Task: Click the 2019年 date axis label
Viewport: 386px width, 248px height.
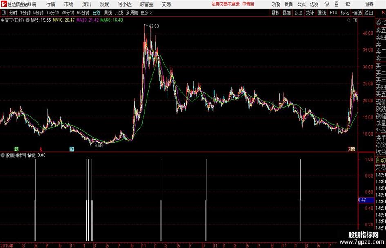Action: click(7, 246)
